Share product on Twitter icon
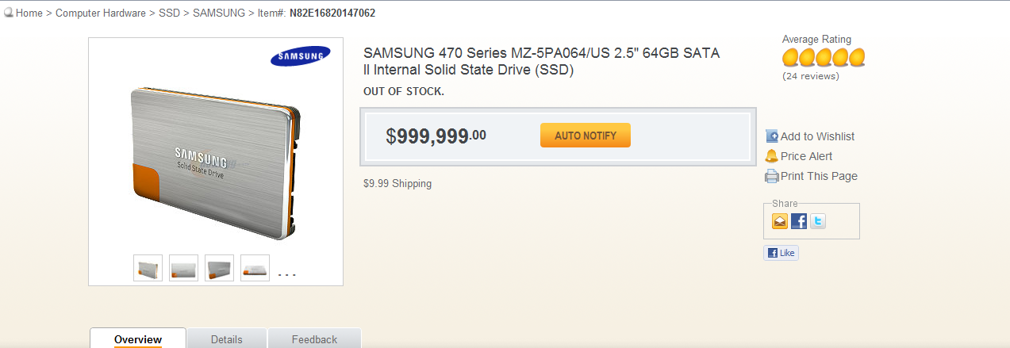This screenshot has width=1010, height=348. (x=818, y=221)
